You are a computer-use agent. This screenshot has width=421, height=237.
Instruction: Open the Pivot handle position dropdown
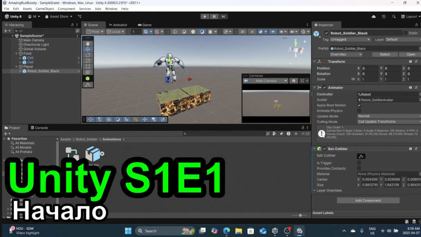coord(95,32)
